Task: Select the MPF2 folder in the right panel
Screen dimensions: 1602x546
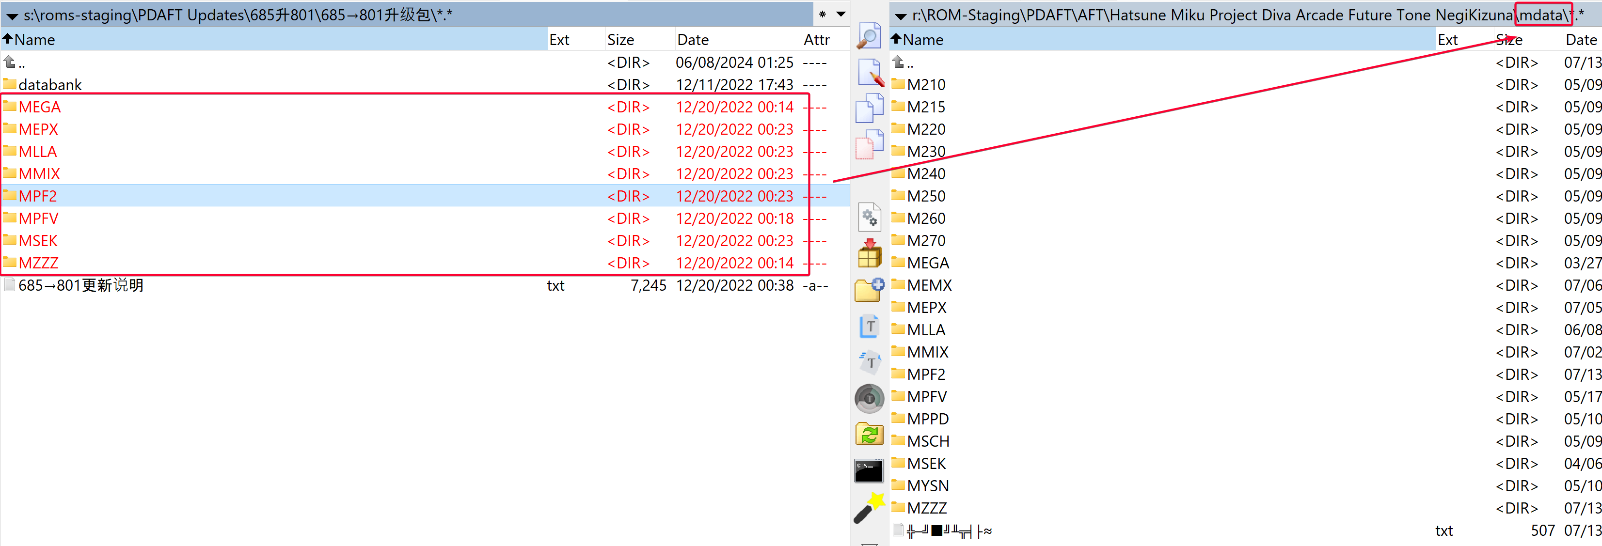Action: click(1246, 374)
